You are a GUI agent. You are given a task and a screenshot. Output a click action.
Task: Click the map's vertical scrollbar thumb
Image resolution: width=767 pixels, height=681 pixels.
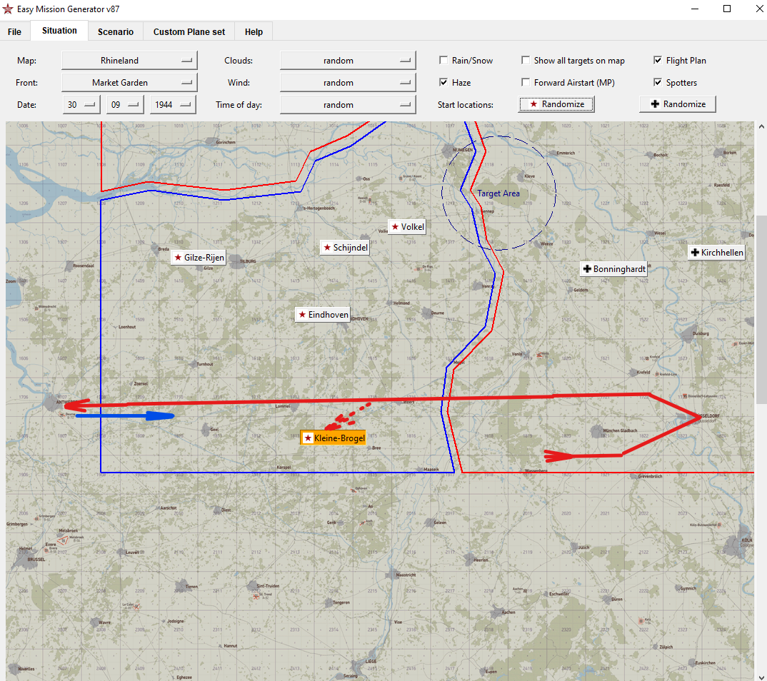[761, 309]
